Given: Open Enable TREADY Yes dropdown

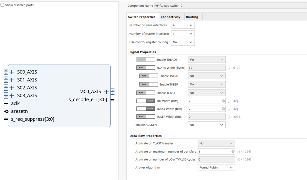Looking at the screenshot, I should 207,59.
